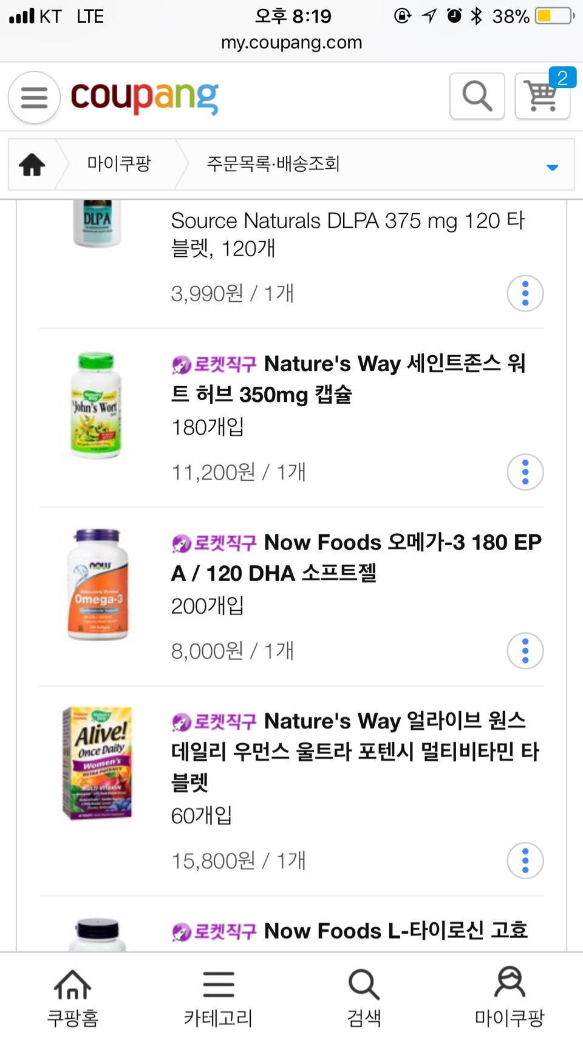Tap the Coupang logo
583x1037 pixels.
pos(145,97)
